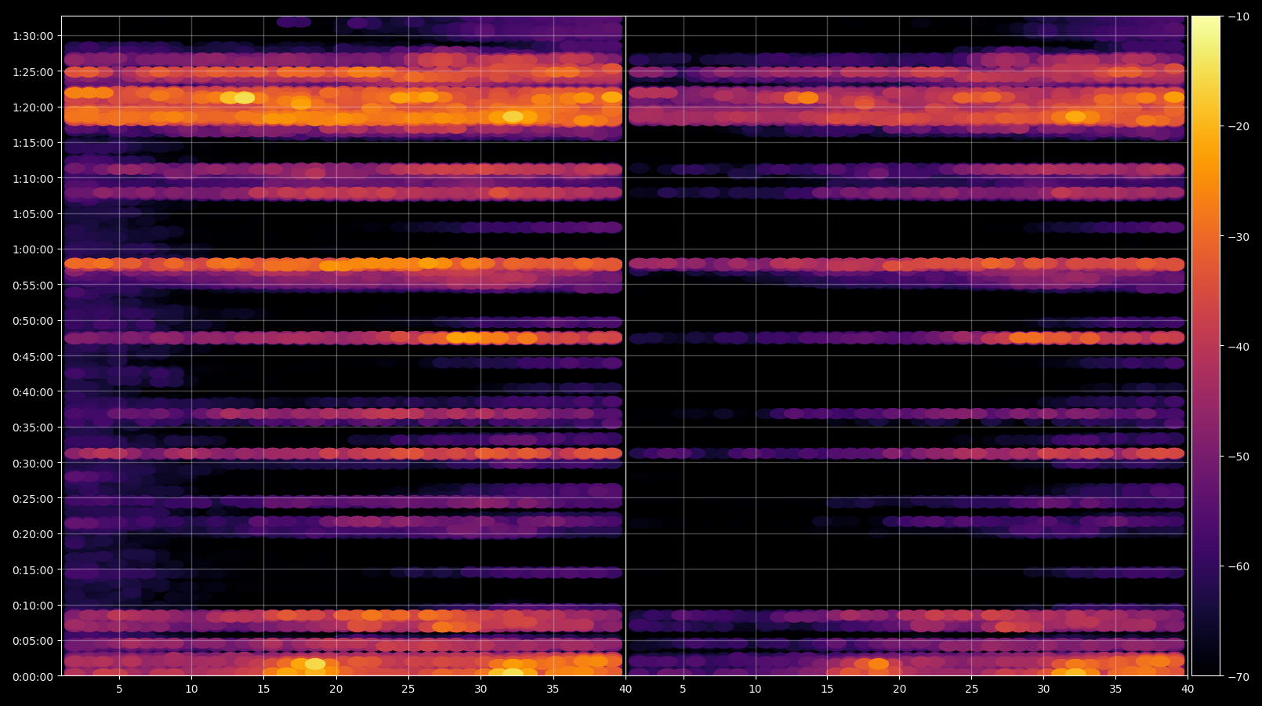The height and width of the screenshot is (706, 1262).
Task: Click the yellow top end of the colorbar
Action: (x=1206, y=31)
